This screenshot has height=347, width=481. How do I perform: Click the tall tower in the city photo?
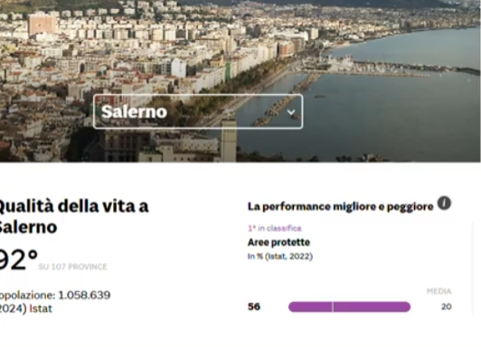point(229,140)
